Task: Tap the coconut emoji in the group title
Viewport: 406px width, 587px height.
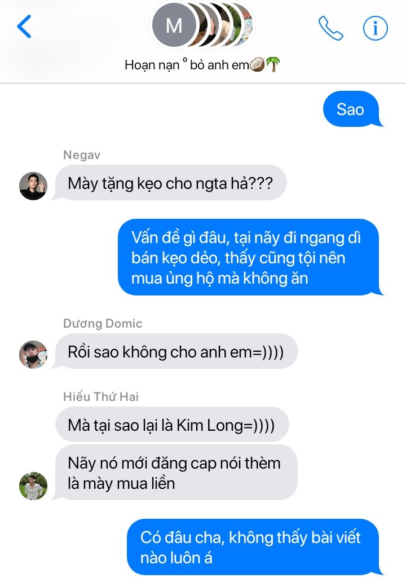Action: pos(257,65)
